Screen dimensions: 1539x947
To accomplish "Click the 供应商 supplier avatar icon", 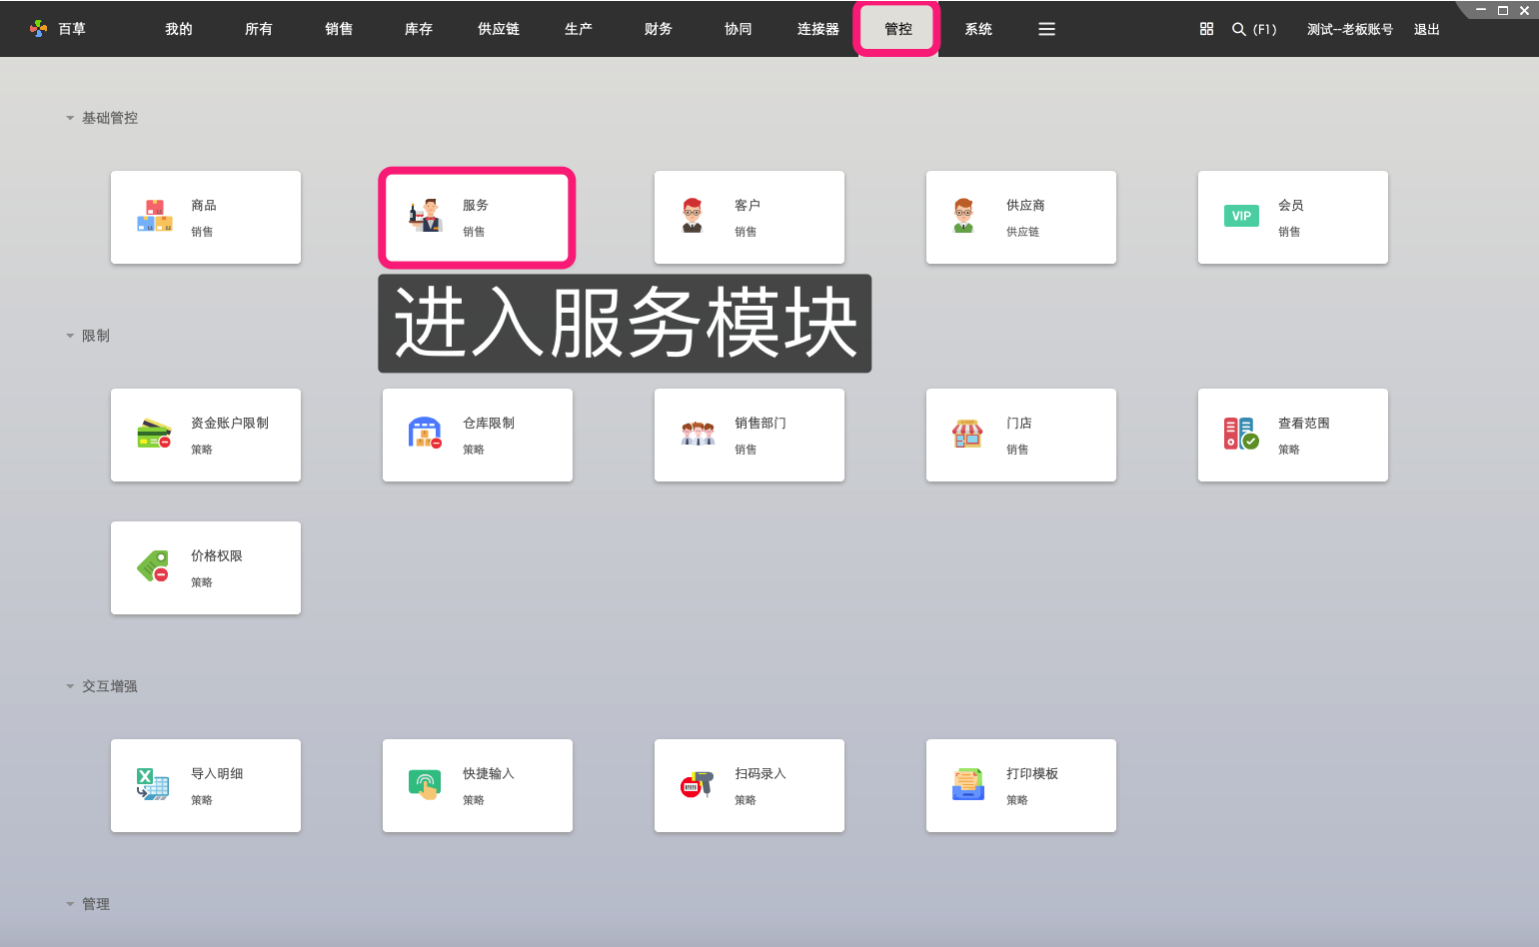I will (x=963, y=216).
